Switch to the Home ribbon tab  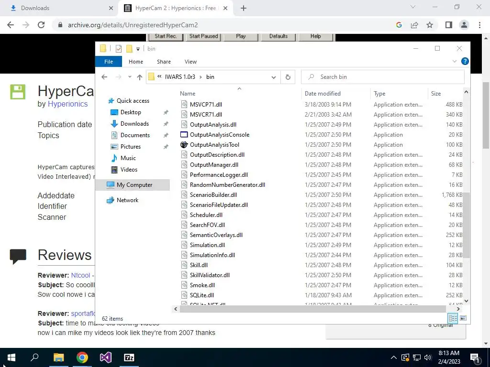(x=135, y=62)
